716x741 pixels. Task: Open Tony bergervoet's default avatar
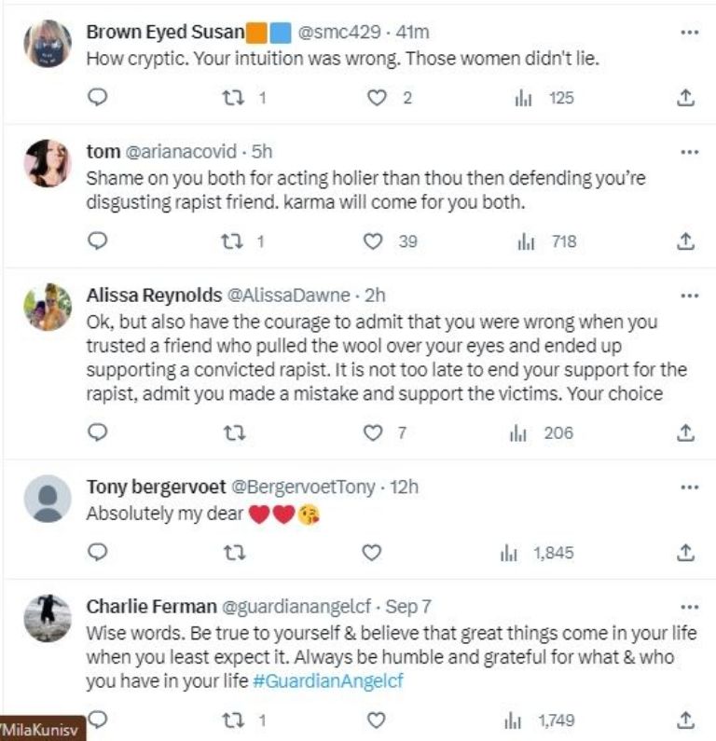(x=47, y=498)
